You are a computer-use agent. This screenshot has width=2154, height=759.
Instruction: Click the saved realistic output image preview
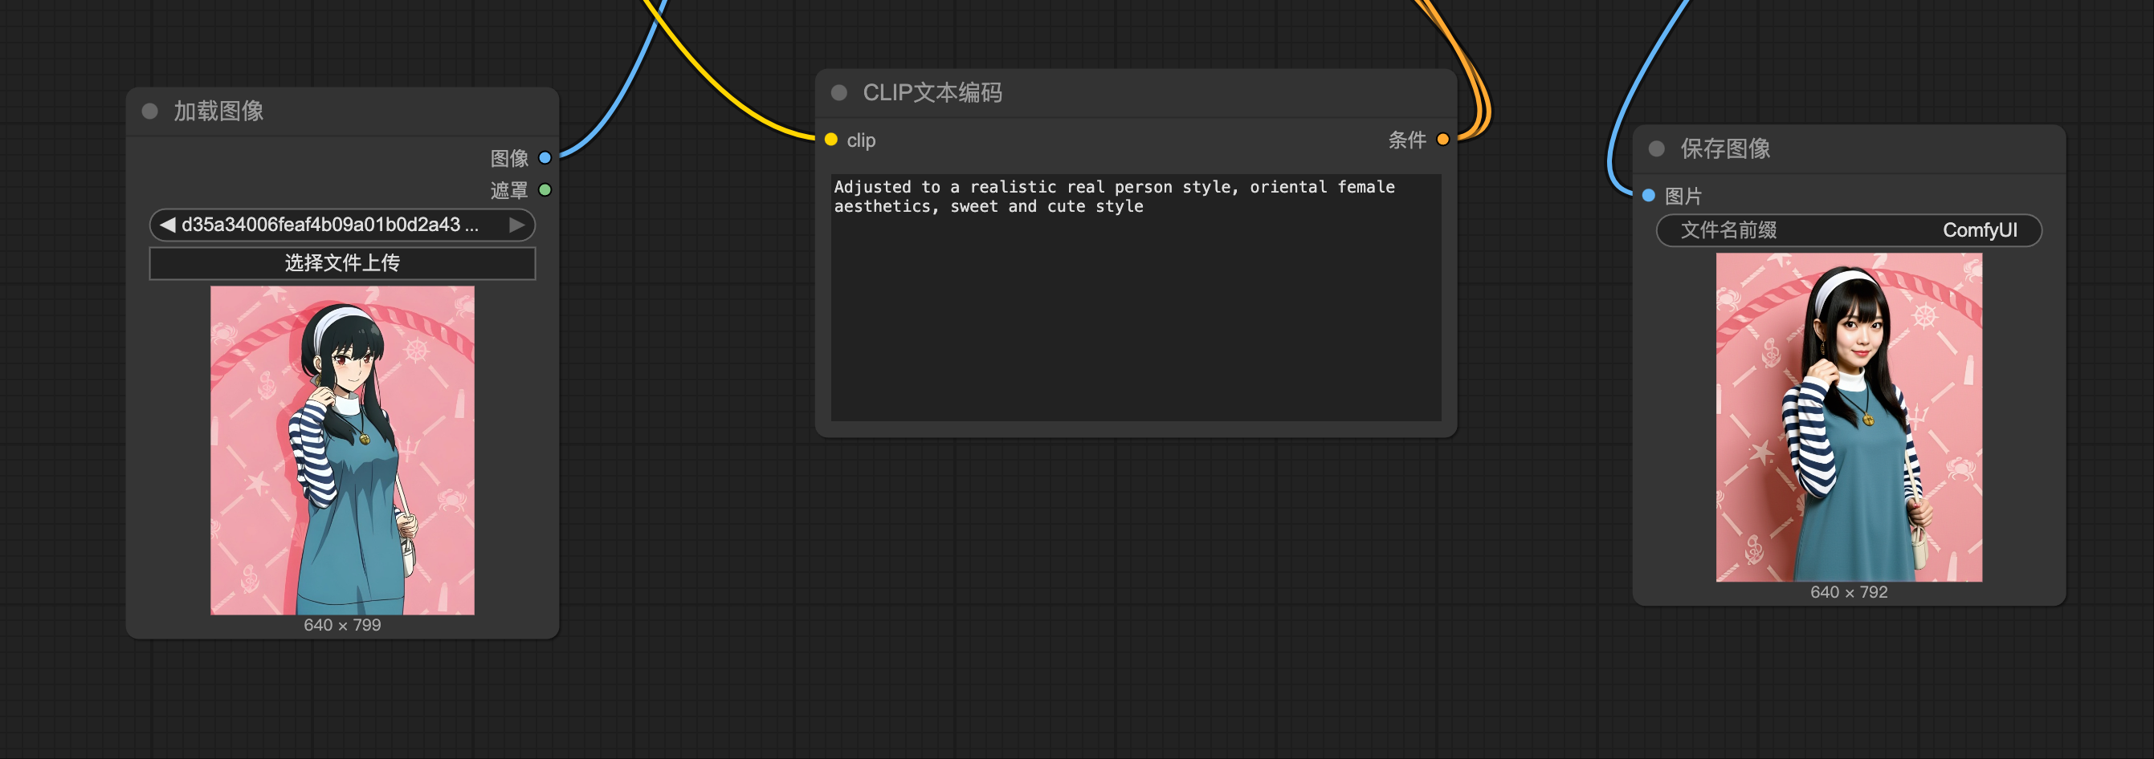(1848, 417)
